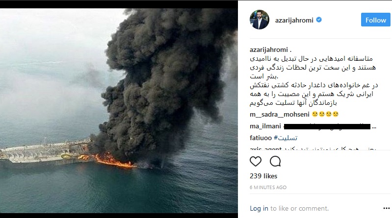Open azarijahromi username in caption

269,49
